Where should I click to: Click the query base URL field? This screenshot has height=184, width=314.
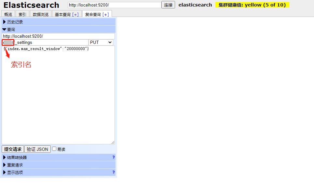[58, 36]
